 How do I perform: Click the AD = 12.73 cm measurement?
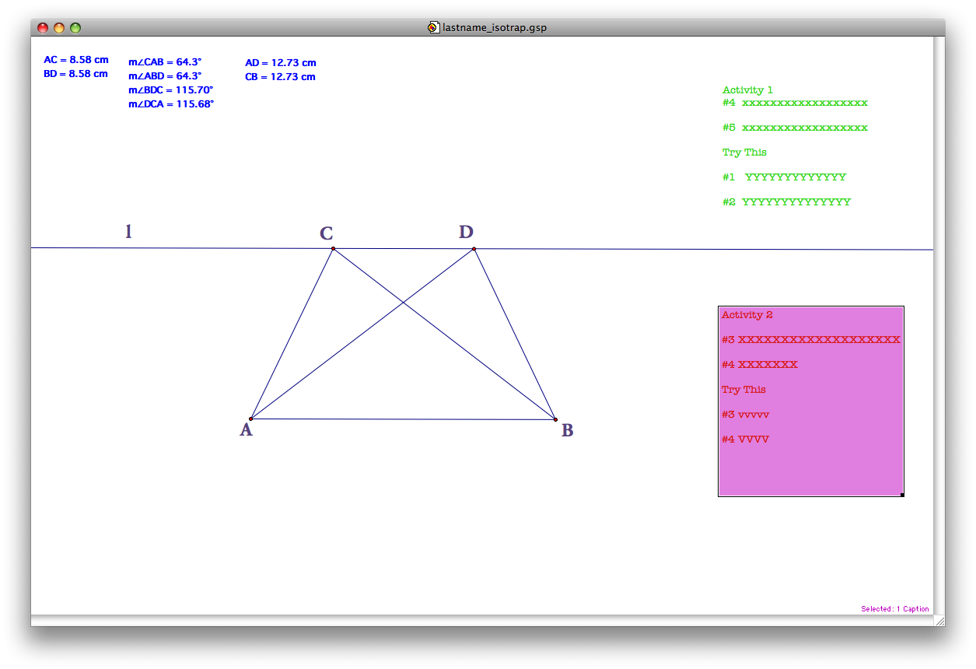click(x=281, y=62)
